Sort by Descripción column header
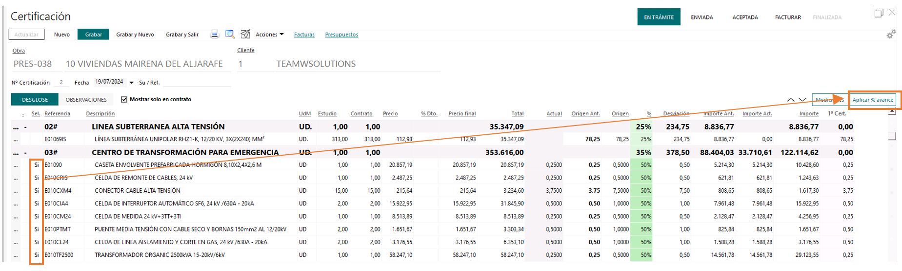The image size is (902, 271). [100, 113]
